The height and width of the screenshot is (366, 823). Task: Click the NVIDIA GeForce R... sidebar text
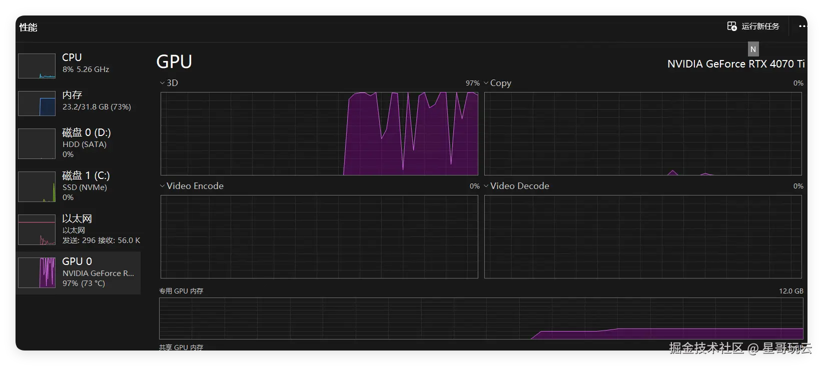(x=98, y=273)
